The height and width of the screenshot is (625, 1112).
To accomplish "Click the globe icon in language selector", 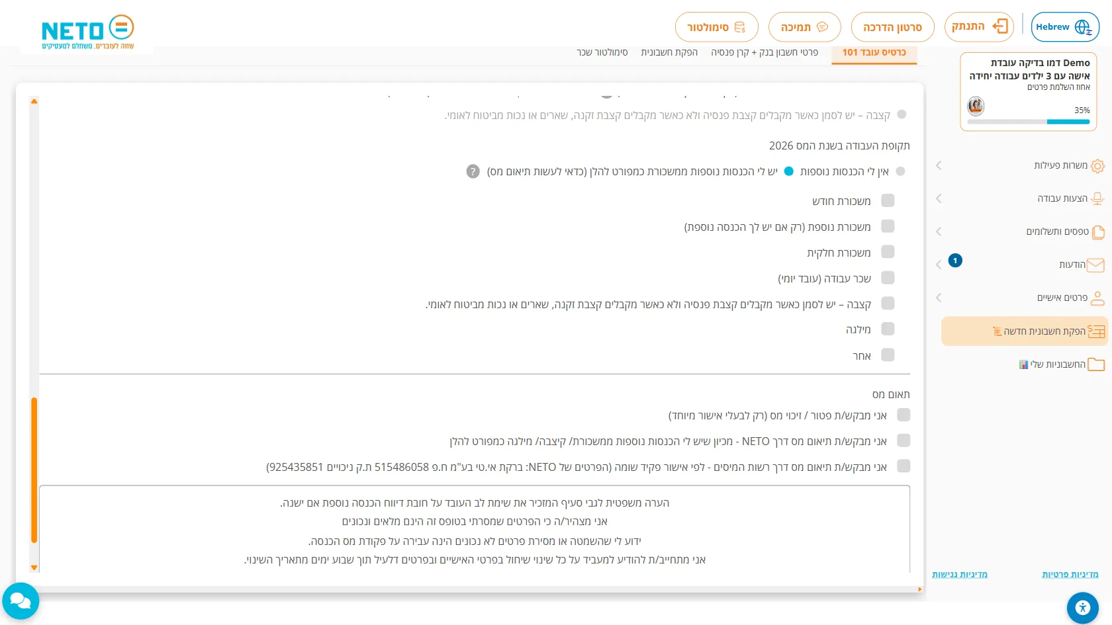I will (1083, 27).
